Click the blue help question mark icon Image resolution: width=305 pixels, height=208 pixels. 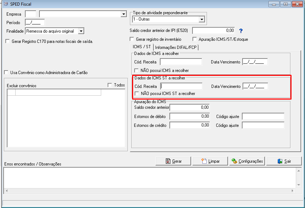click(x=241, y=31)
